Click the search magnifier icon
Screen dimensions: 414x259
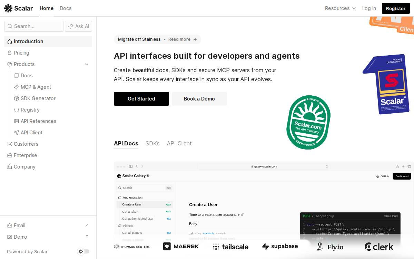pos(10,26)
